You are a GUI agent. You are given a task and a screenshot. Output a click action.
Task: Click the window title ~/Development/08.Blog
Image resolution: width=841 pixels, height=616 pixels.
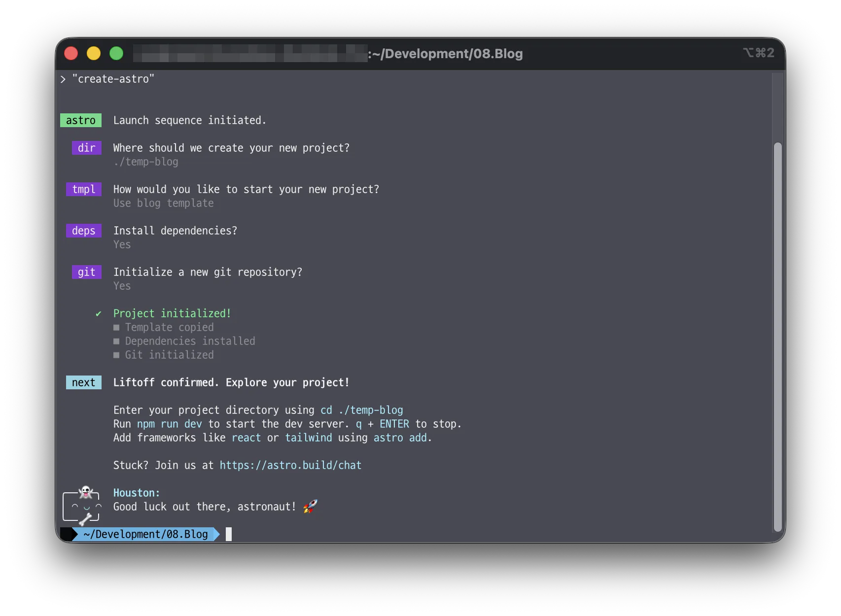pos(448,53)
